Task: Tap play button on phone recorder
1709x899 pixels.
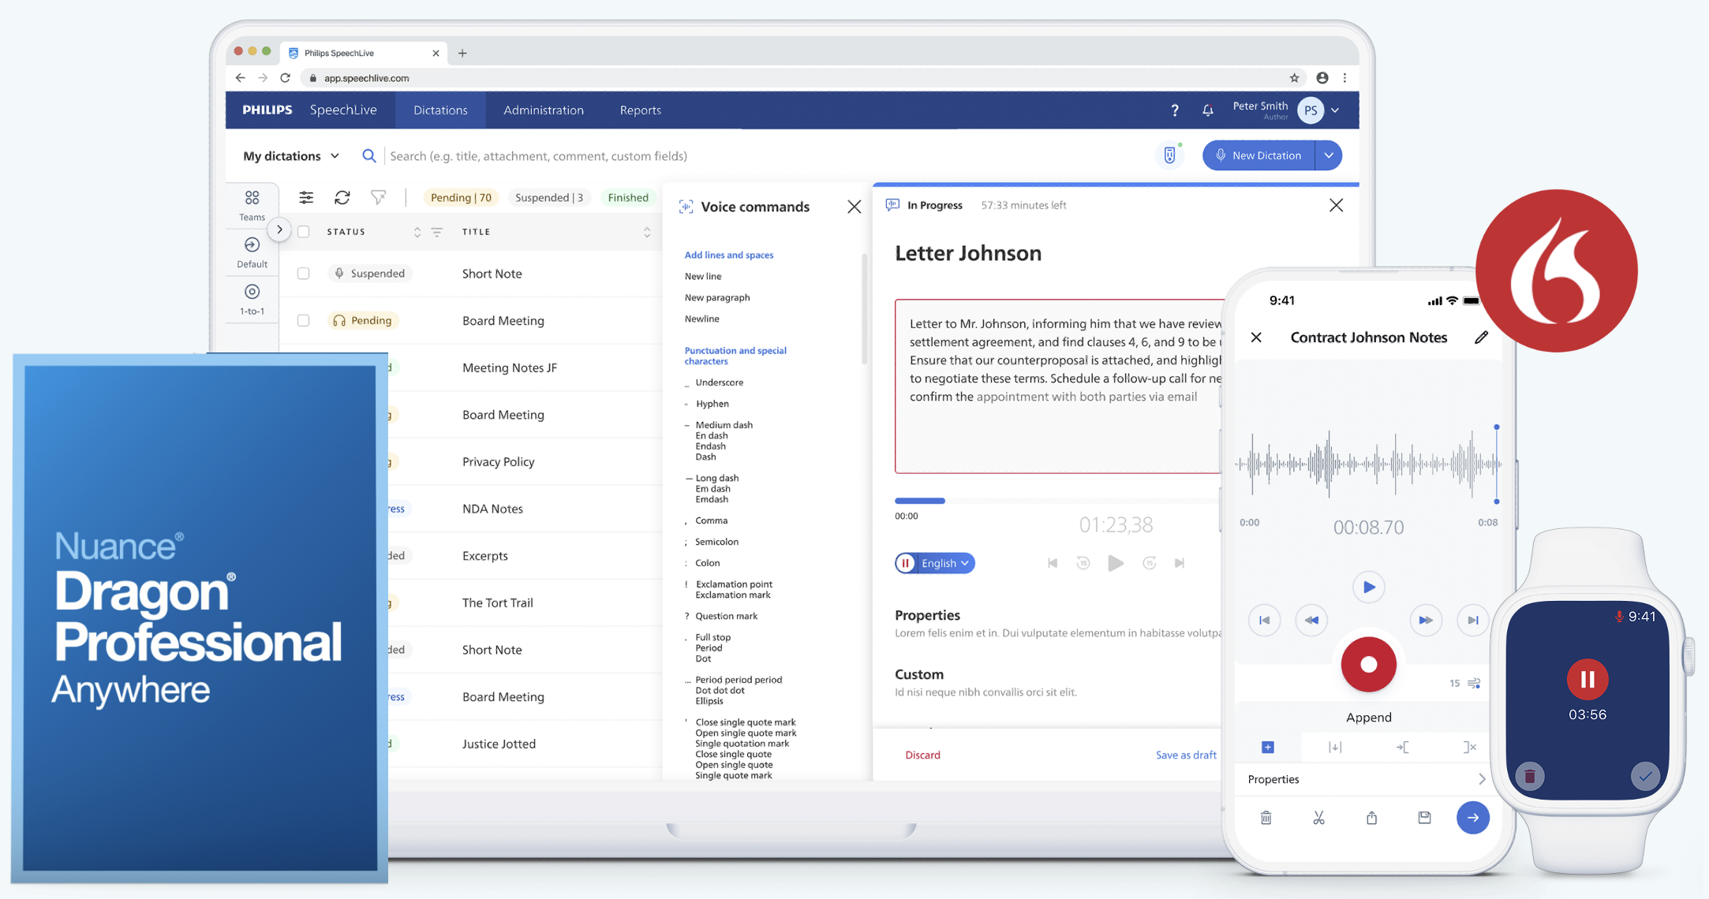Action: pyautogui.click(x=1368, y=587)
